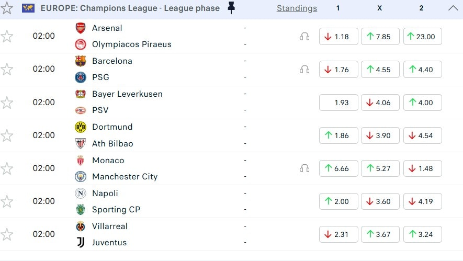Select Manchester City away odds 1.48
Screen dimensions: 463x261
point(422,168)
